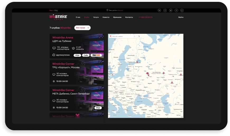Screen dimensions: 230x136
Task: Click the clock icon in МЕГА Дыбенко card
Action: (54, 107)
